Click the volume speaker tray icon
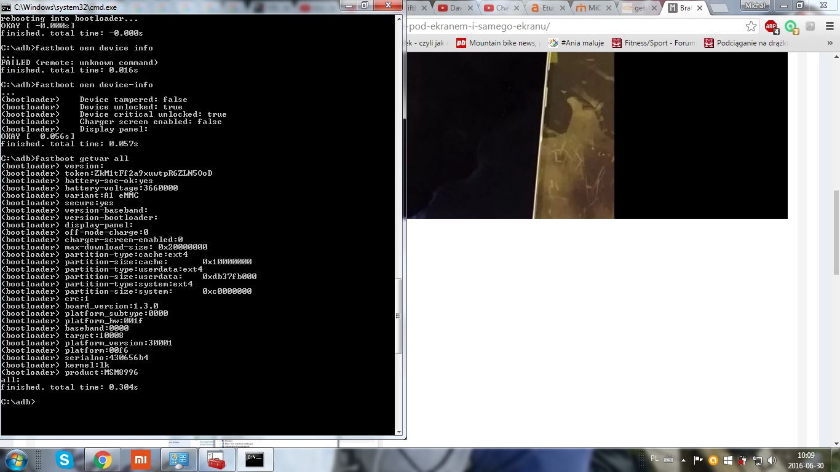Image resolution: width=840 pixels, height=472 pixels. pos(772,460)
